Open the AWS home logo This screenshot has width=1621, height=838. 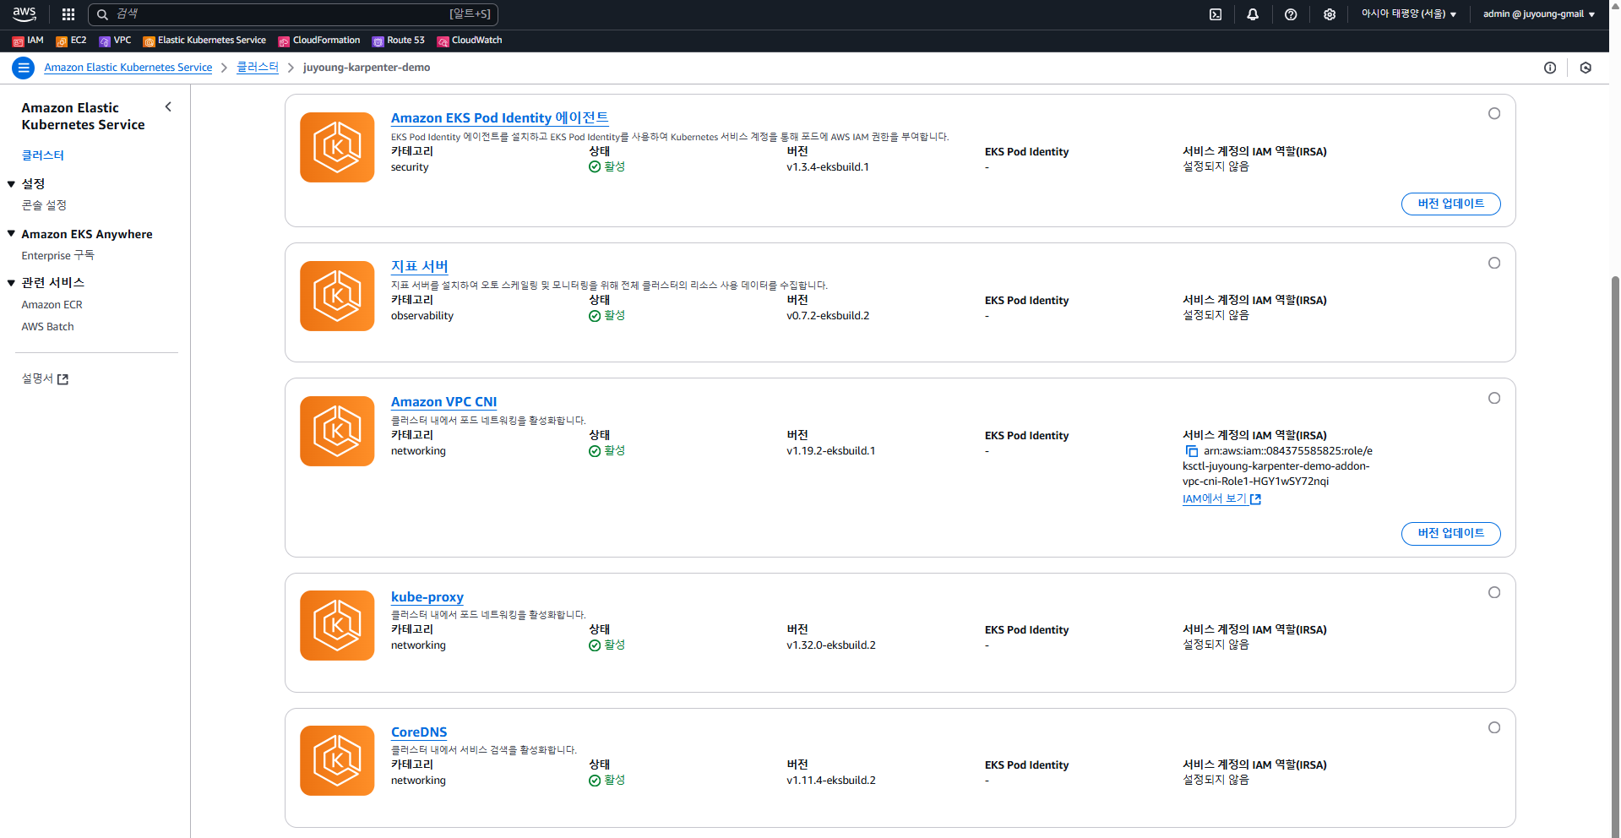24,14
